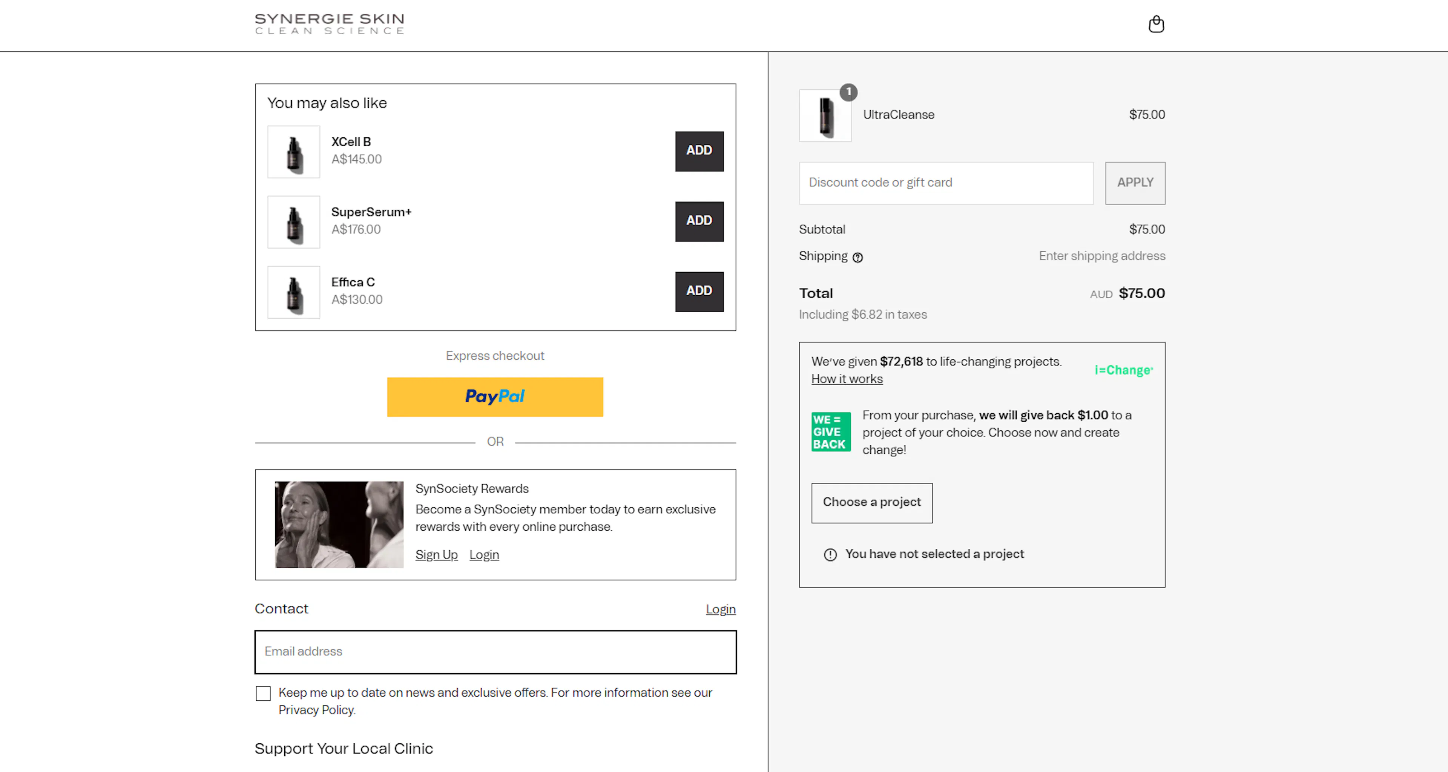Screen dimensions: 1448x772
Task: Click the 'You may also like' heading
Action: [x=327, y=103]
